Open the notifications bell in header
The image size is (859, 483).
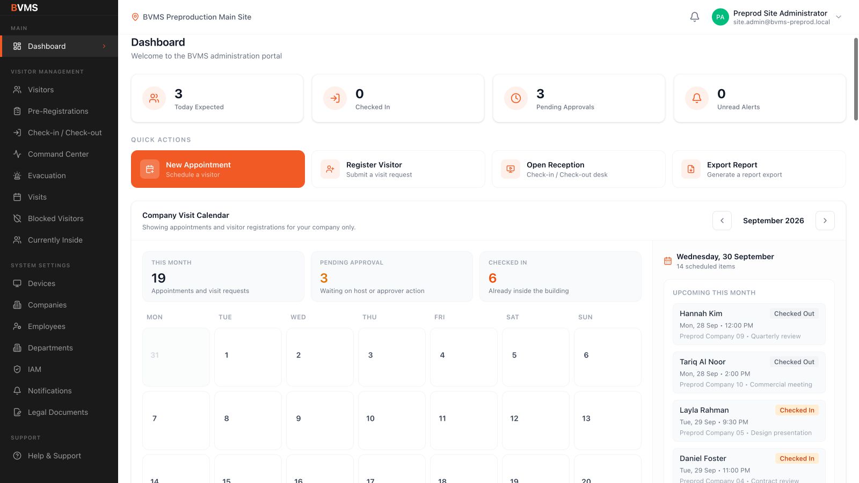[x=695, y=17]
